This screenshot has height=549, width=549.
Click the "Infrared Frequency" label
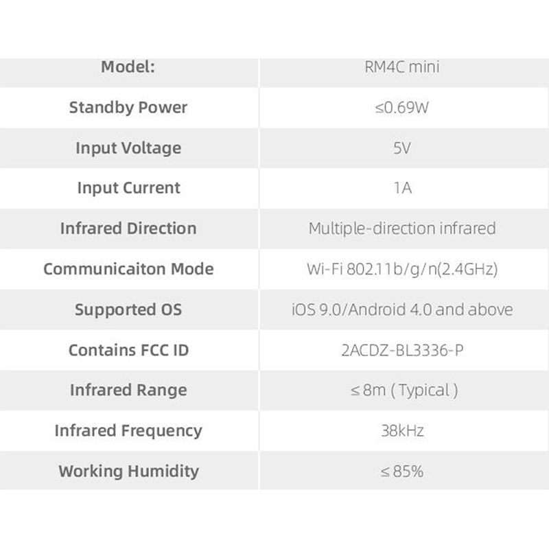(x=128, y=431)
